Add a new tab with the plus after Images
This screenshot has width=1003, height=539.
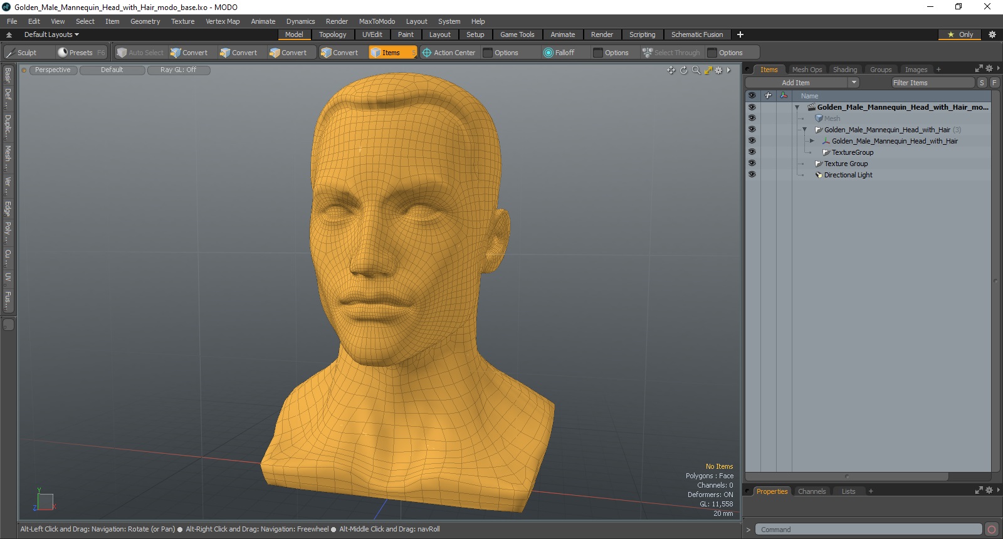(938, 70)
